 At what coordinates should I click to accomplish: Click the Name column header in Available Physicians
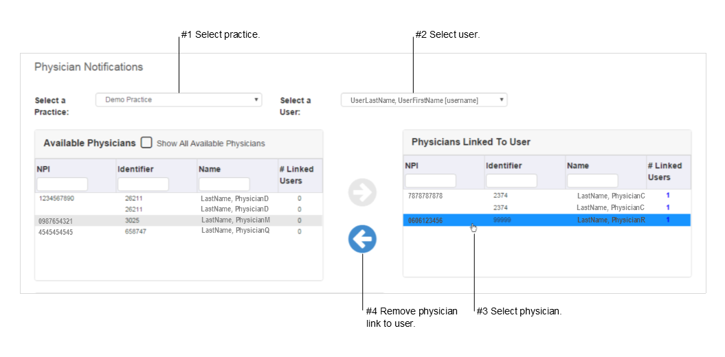pos(210,169)
